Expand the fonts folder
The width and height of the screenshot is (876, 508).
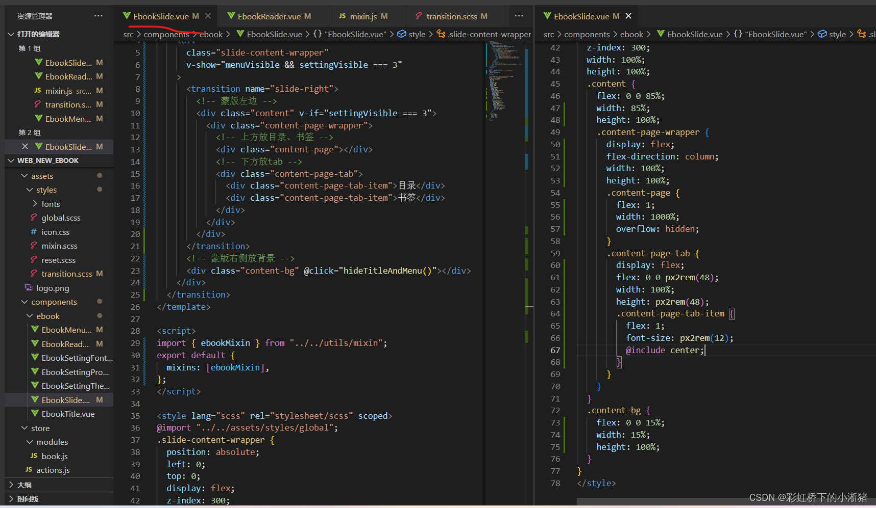point(35,204)
